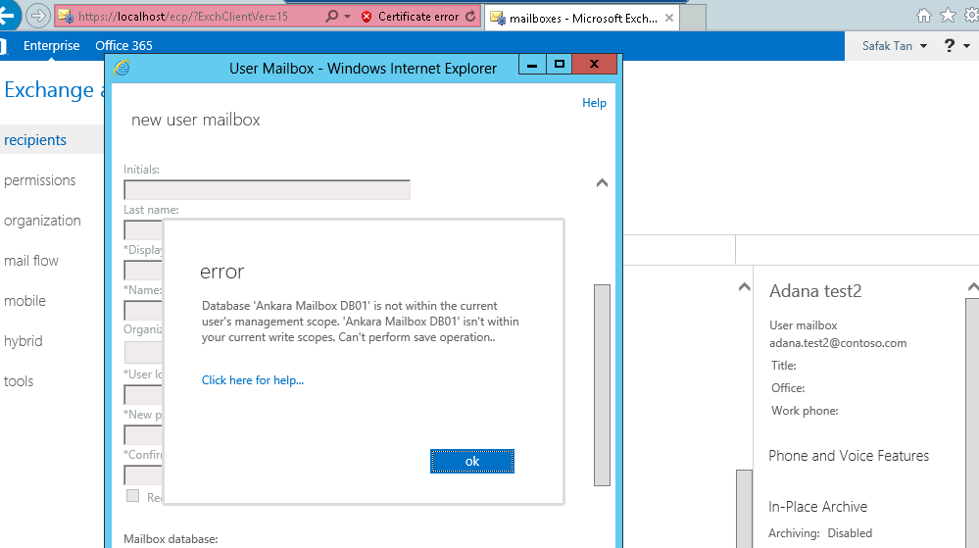The image size is (979, 548).
Task: Minimize the User Mailbox window
Action: (532, 65)
